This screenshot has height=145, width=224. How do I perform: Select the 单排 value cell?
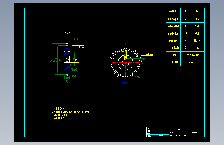coord(197,33)
